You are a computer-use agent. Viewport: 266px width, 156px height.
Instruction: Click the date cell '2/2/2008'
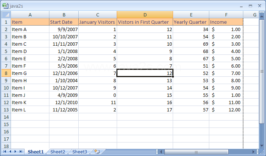[x=64, y=58]
